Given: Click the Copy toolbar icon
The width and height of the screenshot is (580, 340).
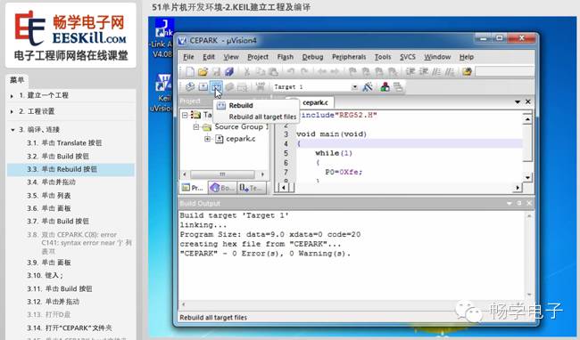Looking at the screenshot, I should pyautogui.click(x=261, y=71).
